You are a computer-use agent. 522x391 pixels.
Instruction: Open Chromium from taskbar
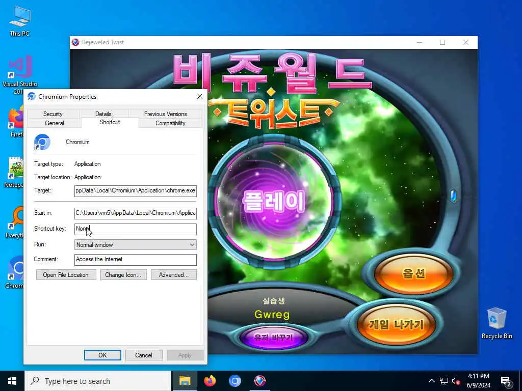(x=234, y=381)
